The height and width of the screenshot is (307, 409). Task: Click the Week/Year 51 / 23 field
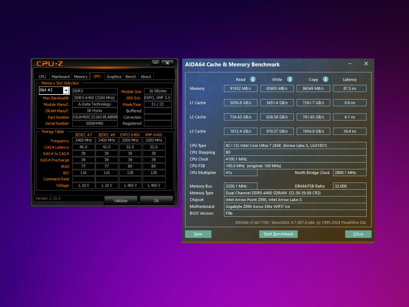coord(158,104)
